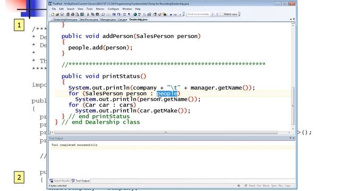Click the highlighted word 'people' in the code
This screenshot has width=340, height=191.
coord(167,93)
